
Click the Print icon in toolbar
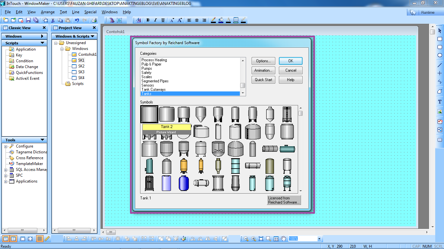coord(94,20)
